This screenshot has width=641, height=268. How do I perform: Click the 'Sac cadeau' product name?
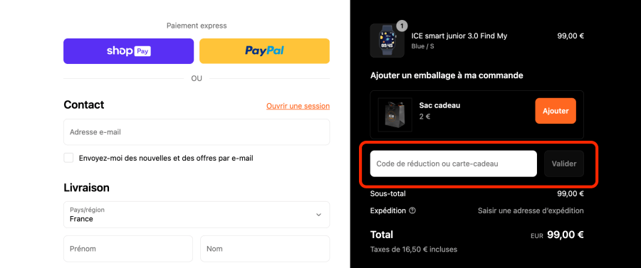pyautogui.click(x=440, y=105)
